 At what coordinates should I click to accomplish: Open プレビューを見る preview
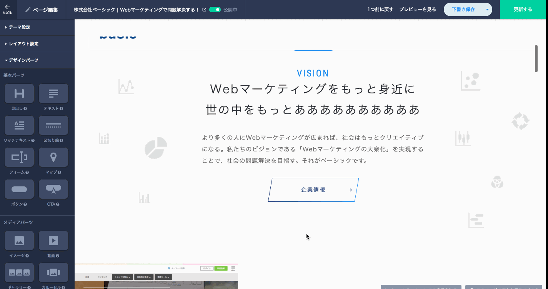[x=418, y=10]
